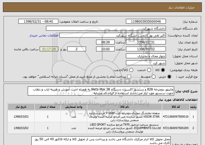Click the delivery province field
The width and height of the screenshot is (205, 145).
146,56
